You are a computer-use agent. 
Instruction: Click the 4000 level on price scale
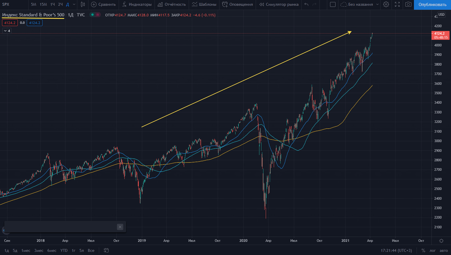(438, 45)
